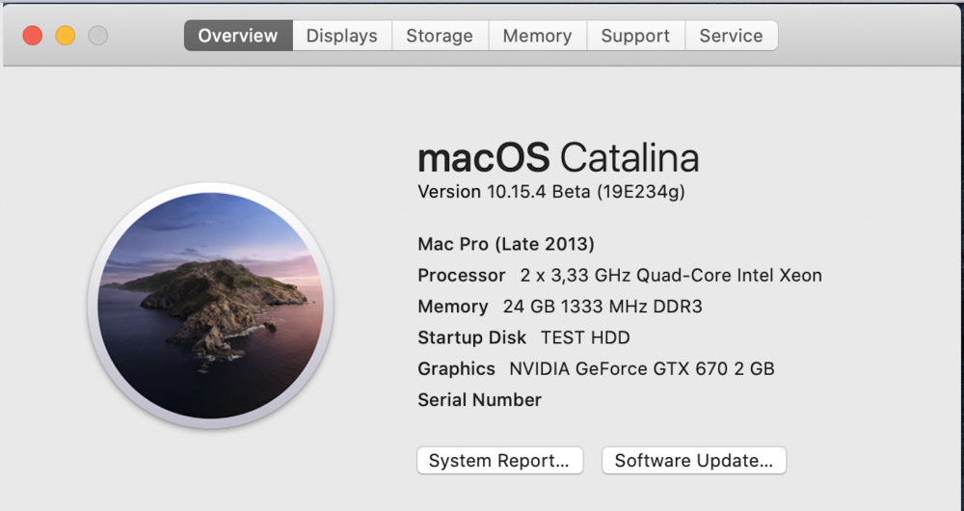This screenshot has width=964, height=511.
Task: Select the Memory tab
Action: tap(537, 36)
